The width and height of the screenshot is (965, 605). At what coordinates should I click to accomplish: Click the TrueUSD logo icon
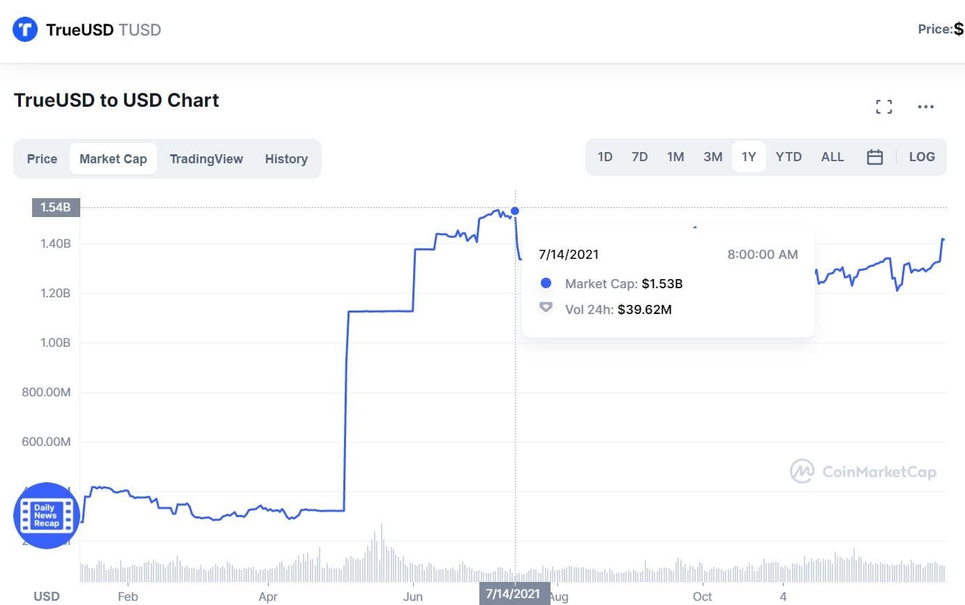tap(25, 29)
